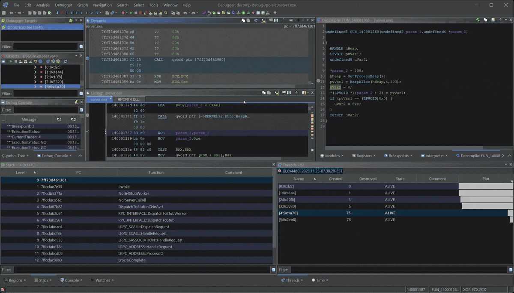Expand the [2:0x10f8] node in Objects tree
The width and height of the screenshot is (514, 293).
click(x=35, y=77)
